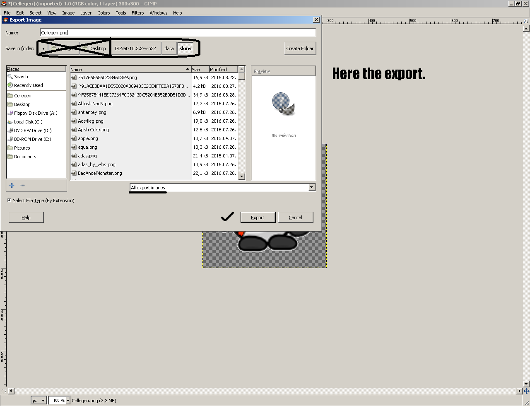The image size is (530, 406).
Task: Click the add bookmark plus icon
Action: click(12, 185)
